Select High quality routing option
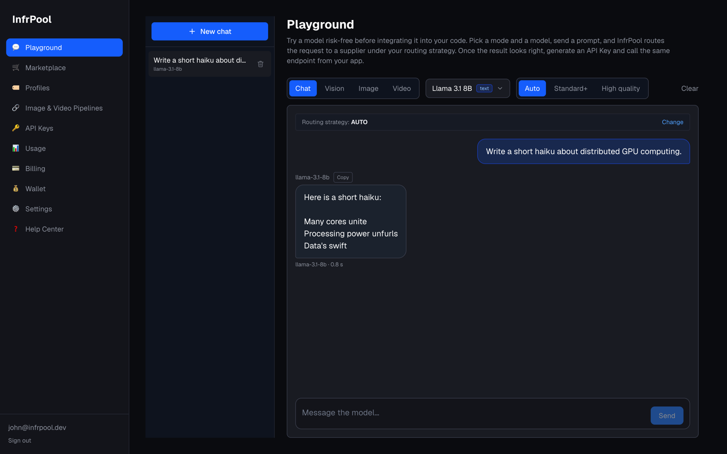727x454 pixels. 621,89
